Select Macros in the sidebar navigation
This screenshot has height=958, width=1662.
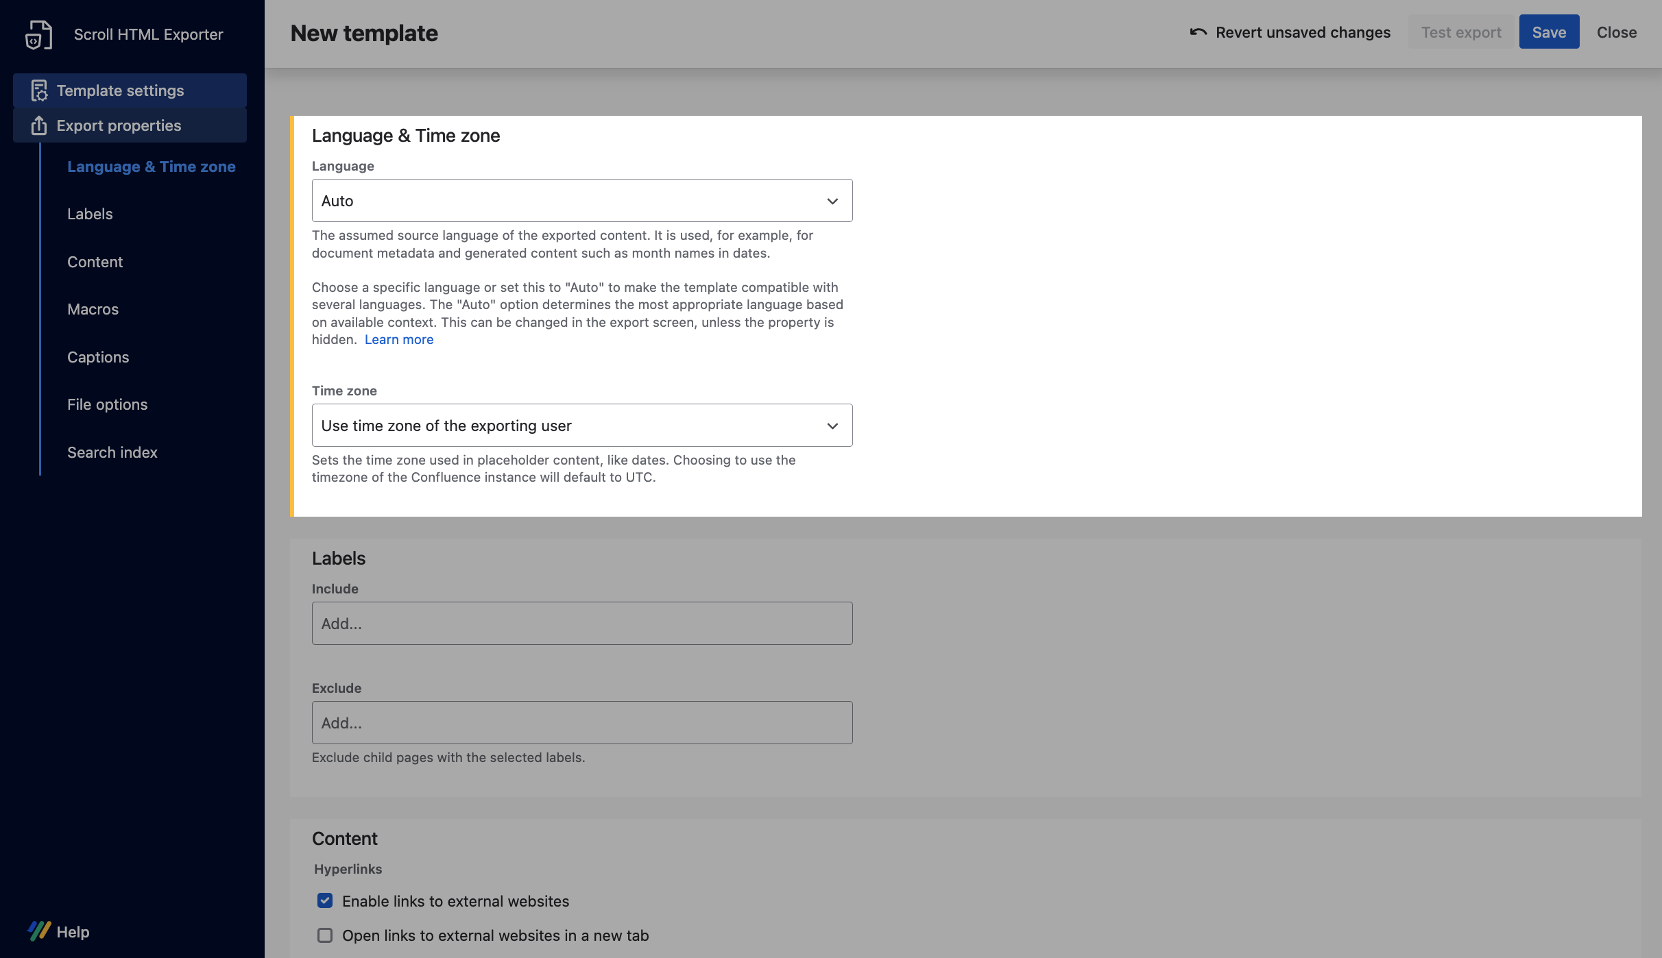click(x=93, y=309)
